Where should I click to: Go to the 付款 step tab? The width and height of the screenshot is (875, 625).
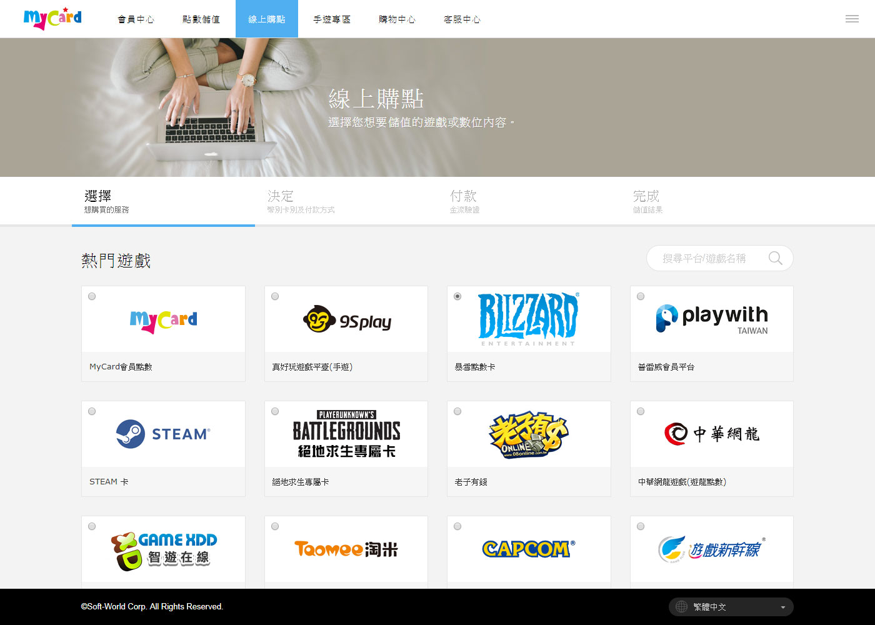coord(529,201)
